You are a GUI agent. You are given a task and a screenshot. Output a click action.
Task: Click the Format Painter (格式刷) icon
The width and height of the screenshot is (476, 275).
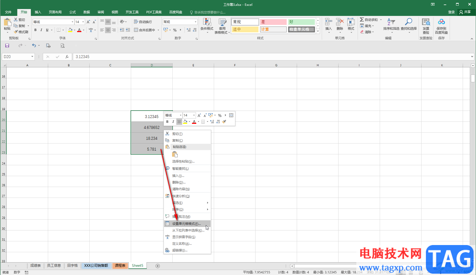click(16, 32)
